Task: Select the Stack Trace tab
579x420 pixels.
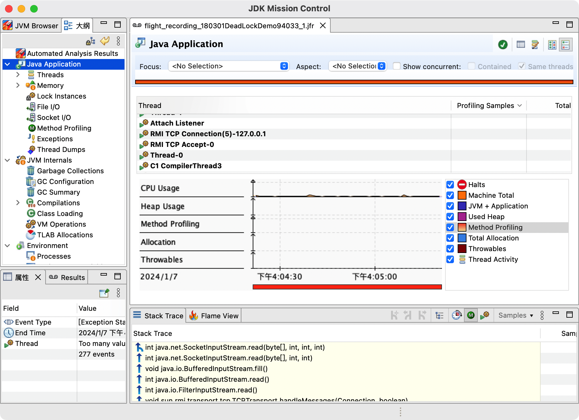Action: [158, 316]
